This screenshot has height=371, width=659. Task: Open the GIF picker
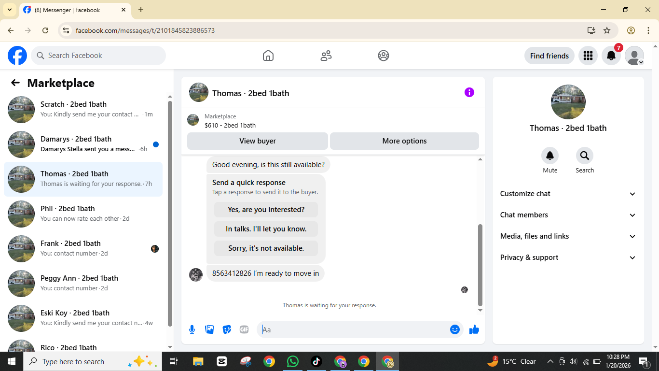pos(244,329)
